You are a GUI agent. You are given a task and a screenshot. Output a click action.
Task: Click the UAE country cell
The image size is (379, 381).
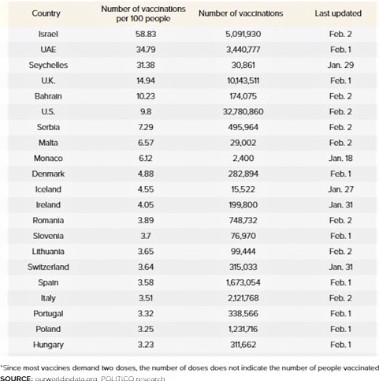pyautogui.click(x=48, y=50)
